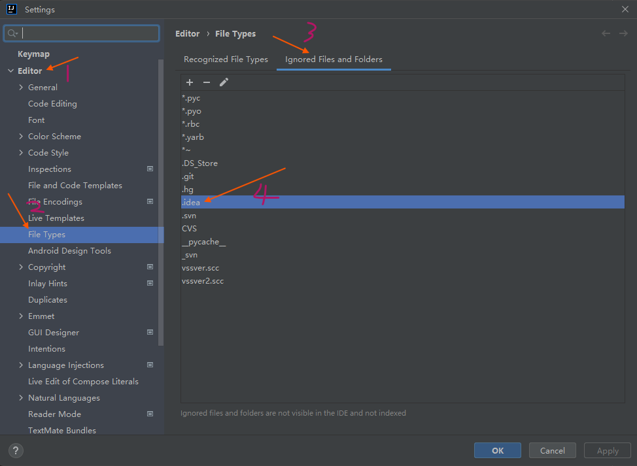Click the project-level icon beside Reader Mode
637x466 pixels.
pos(150,414)
